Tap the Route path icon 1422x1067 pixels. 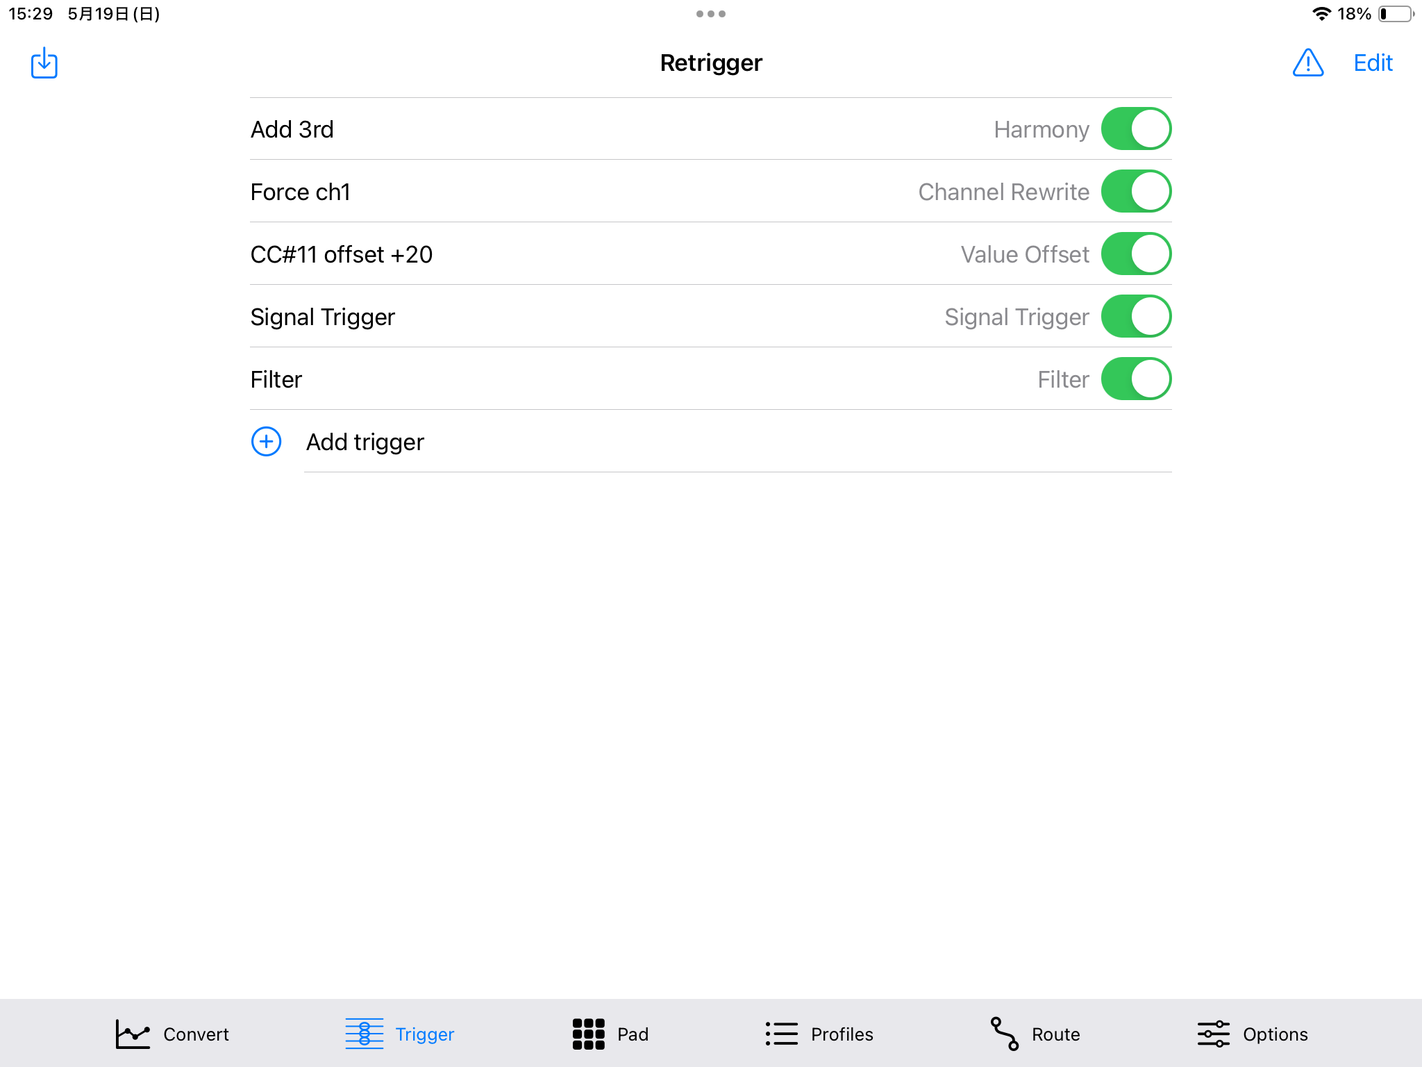pyautogui.click(x=1004, y=1034)
